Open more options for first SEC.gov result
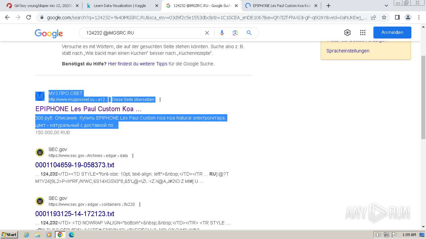426x239 pixels. [133, 156]
